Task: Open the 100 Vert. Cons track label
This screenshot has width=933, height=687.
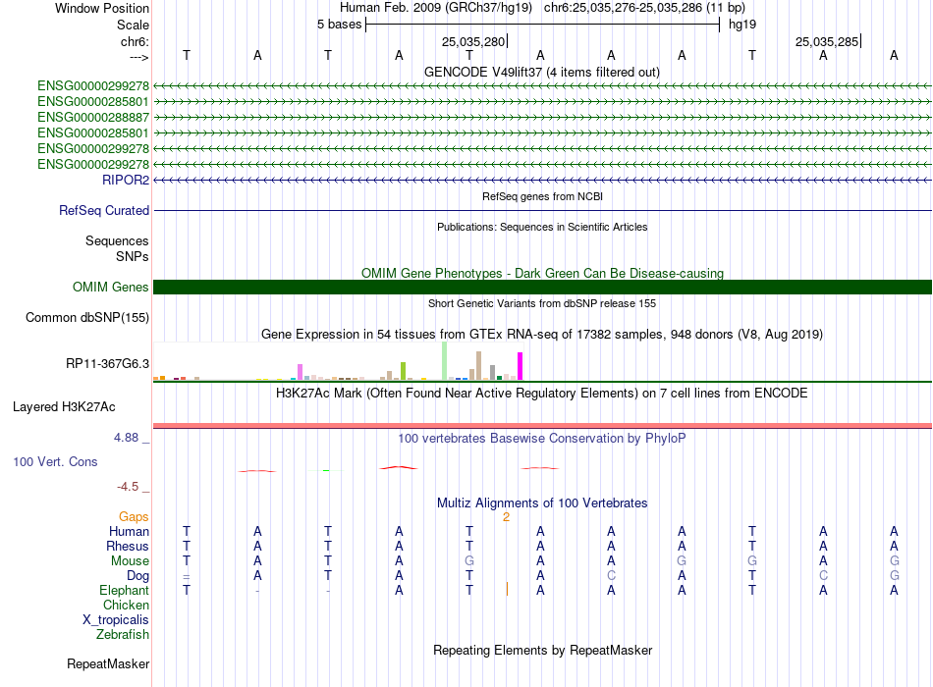Action: [x=55, y=461]
